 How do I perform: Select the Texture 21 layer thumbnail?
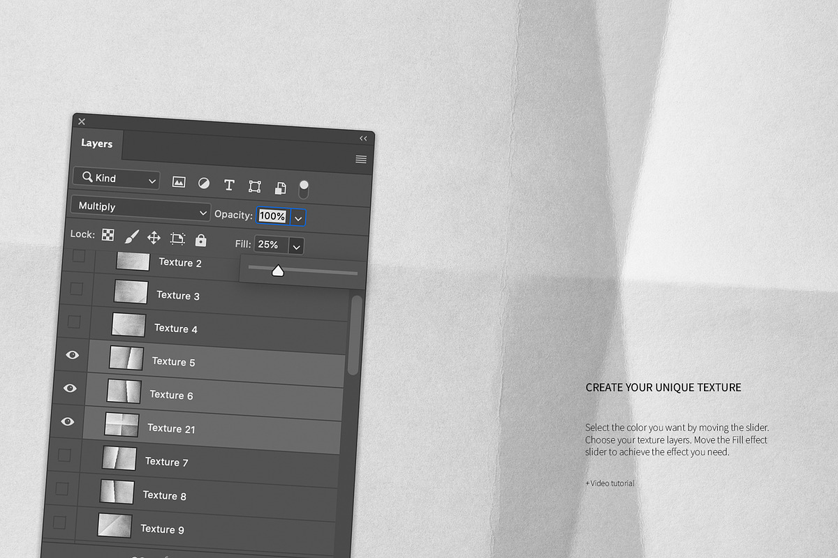click(x=122, y=425)
